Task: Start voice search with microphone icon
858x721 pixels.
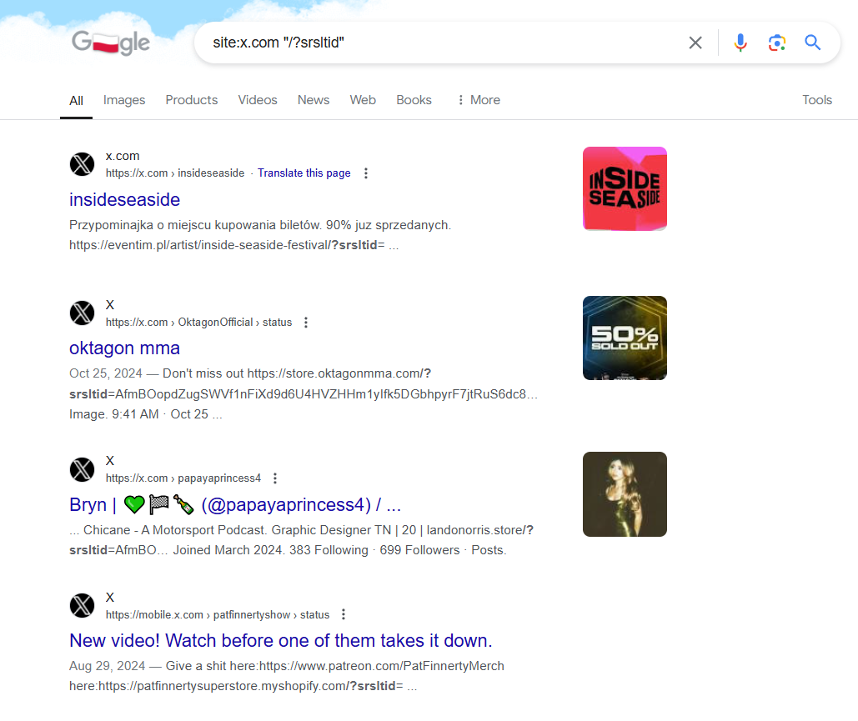Action: click(x=740, y=43)
